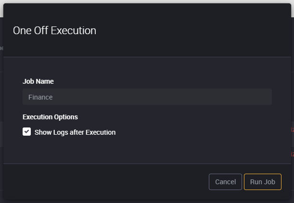Dismiss the modal using the Cancel button
Screen dimensions: 294x203
point(225,182)
